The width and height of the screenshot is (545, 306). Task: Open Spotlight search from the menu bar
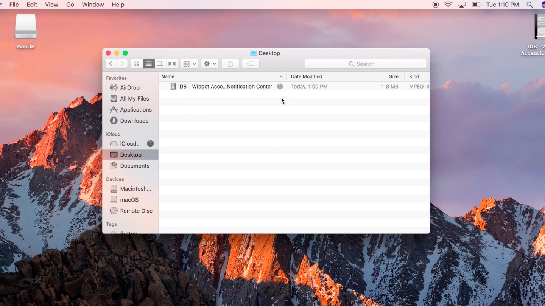pos(529,5)
